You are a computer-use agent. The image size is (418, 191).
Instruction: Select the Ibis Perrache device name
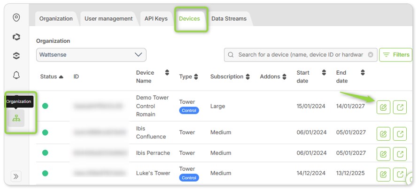click(153, 153)
